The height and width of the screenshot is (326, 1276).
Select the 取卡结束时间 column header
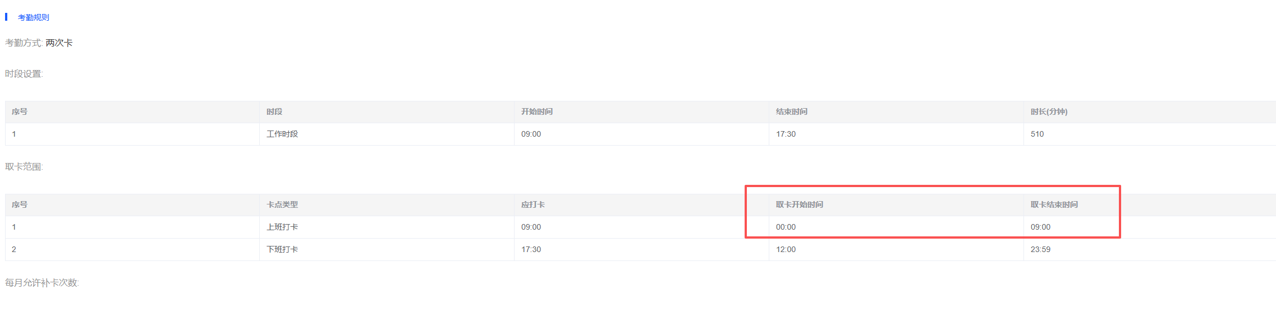click(1054, 205)
